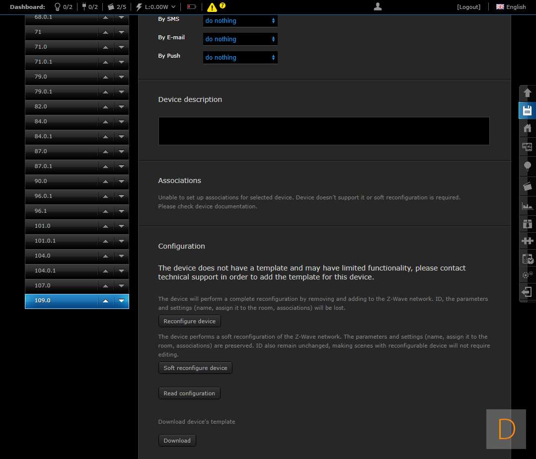The height and width of the screenshot is (459, 536).
Task: Click the Logout link
Action: (468, 7)
